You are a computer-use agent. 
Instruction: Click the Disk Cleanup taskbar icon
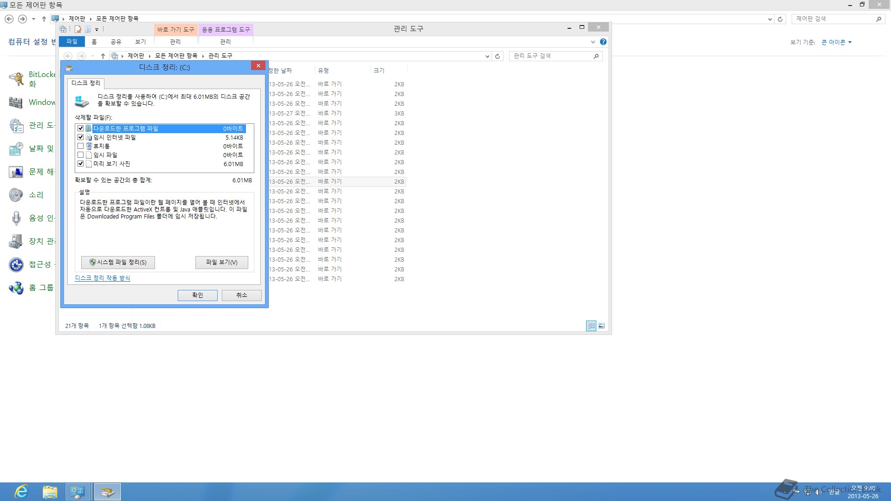[x=107, y=492]
